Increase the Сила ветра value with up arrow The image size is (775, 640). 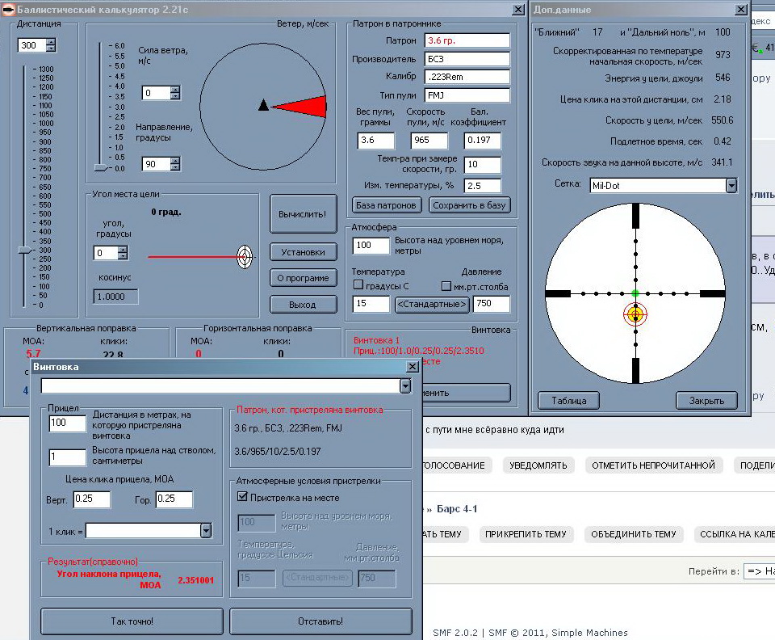click(x=175, y=89)
